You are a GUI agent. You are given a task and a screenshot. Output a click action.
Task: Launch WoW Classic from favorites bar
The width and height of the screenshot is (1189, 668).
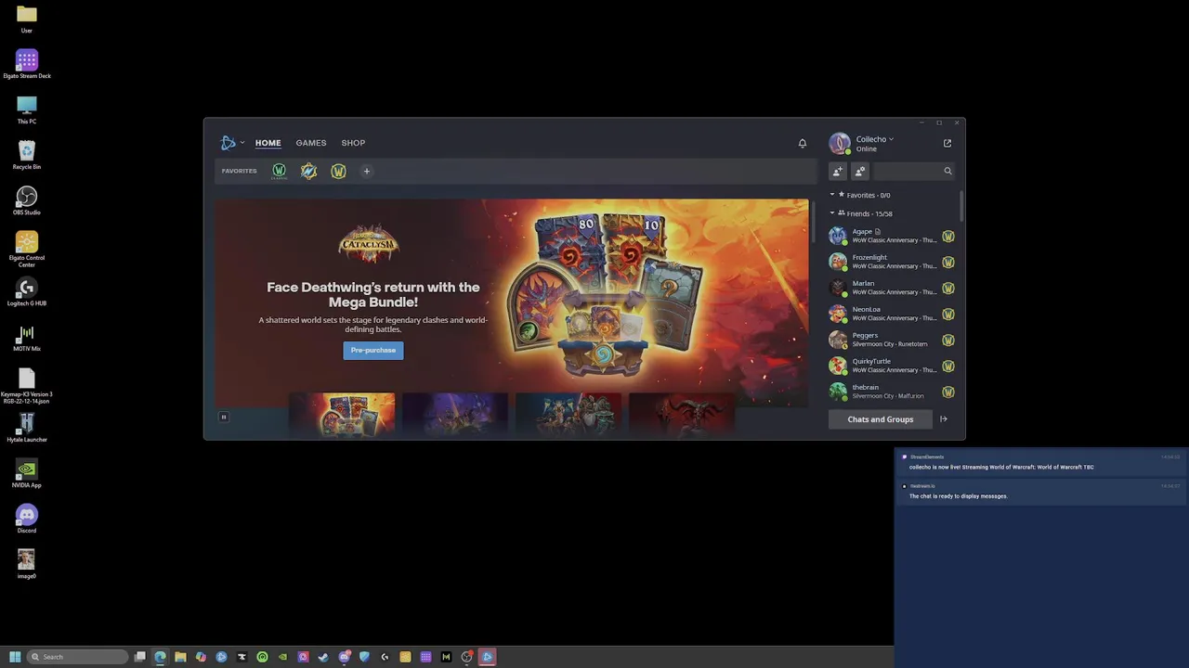tap(279, 171)
